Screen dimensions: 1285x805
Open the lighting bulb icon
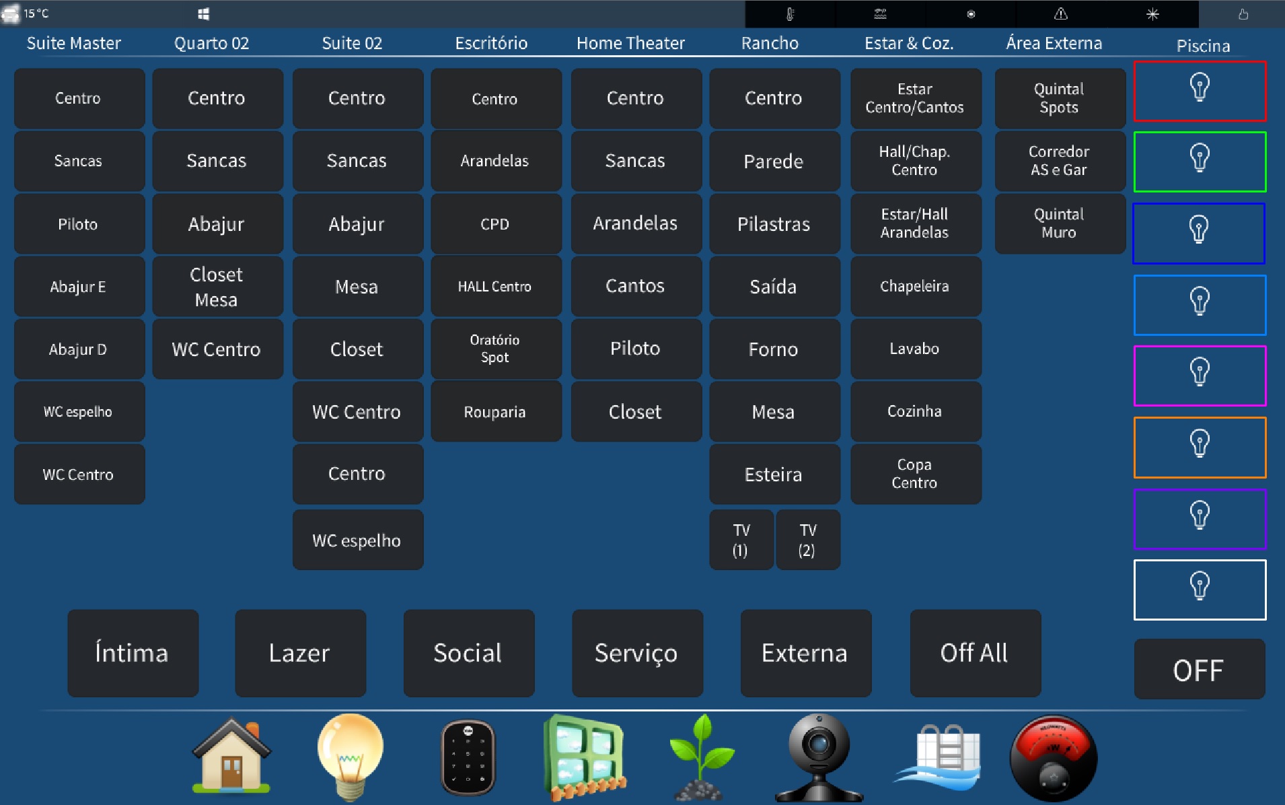point(350,757)
